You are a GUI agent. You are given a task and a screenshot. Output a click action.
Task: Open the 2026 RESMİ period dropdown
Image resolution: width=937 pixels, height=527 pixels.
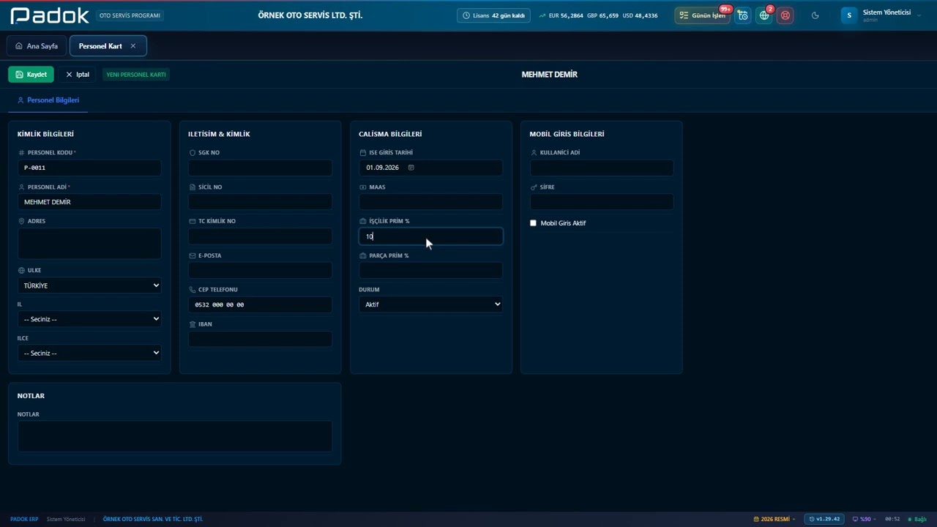(774, 519)
